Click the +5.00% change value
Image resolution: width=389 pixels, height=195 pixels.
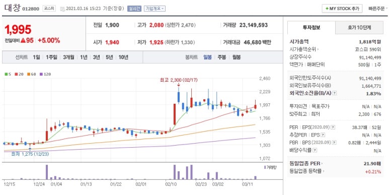[x=49, y=40]
